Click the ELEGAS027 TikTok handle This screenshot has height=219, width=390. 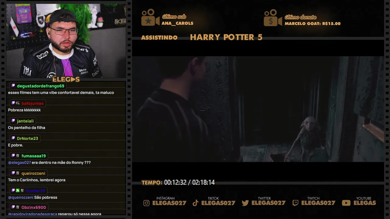point(218,203)
